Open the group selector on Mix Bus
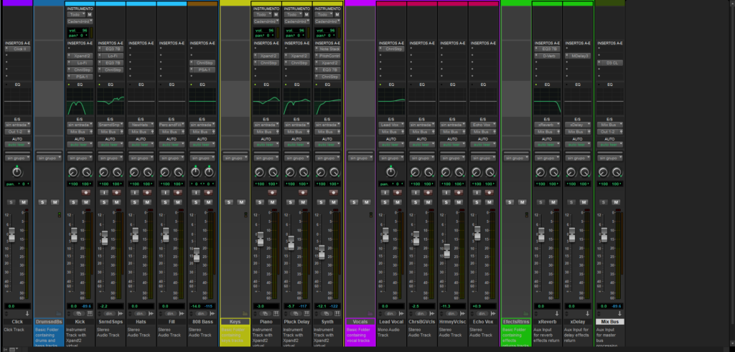The height and width of the screenshot is (352, 735). 609,157
